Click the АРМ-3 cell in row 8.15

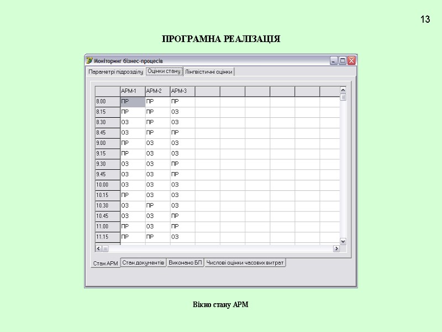pos(182,112)
